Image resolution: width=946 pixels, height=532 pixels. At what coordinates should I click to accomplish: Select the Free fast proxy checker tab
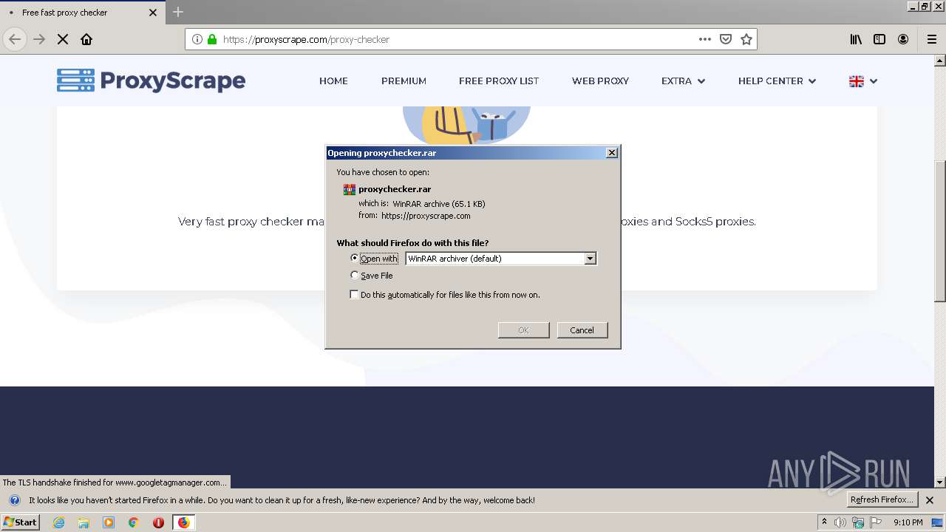[81, 13]
